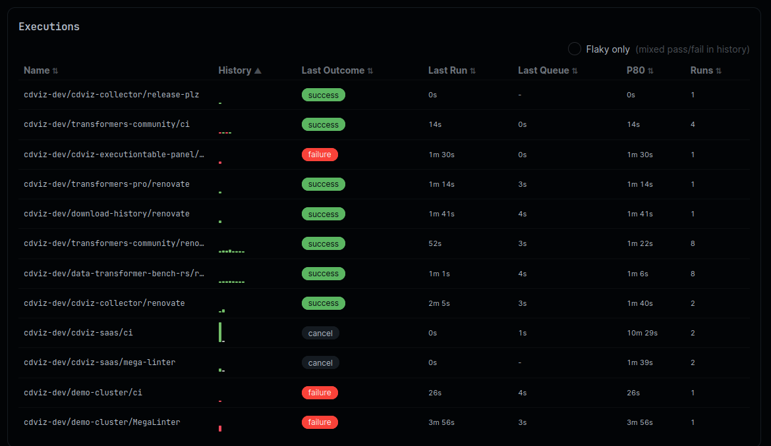Click Last Queue column header label

coord(544,70)
